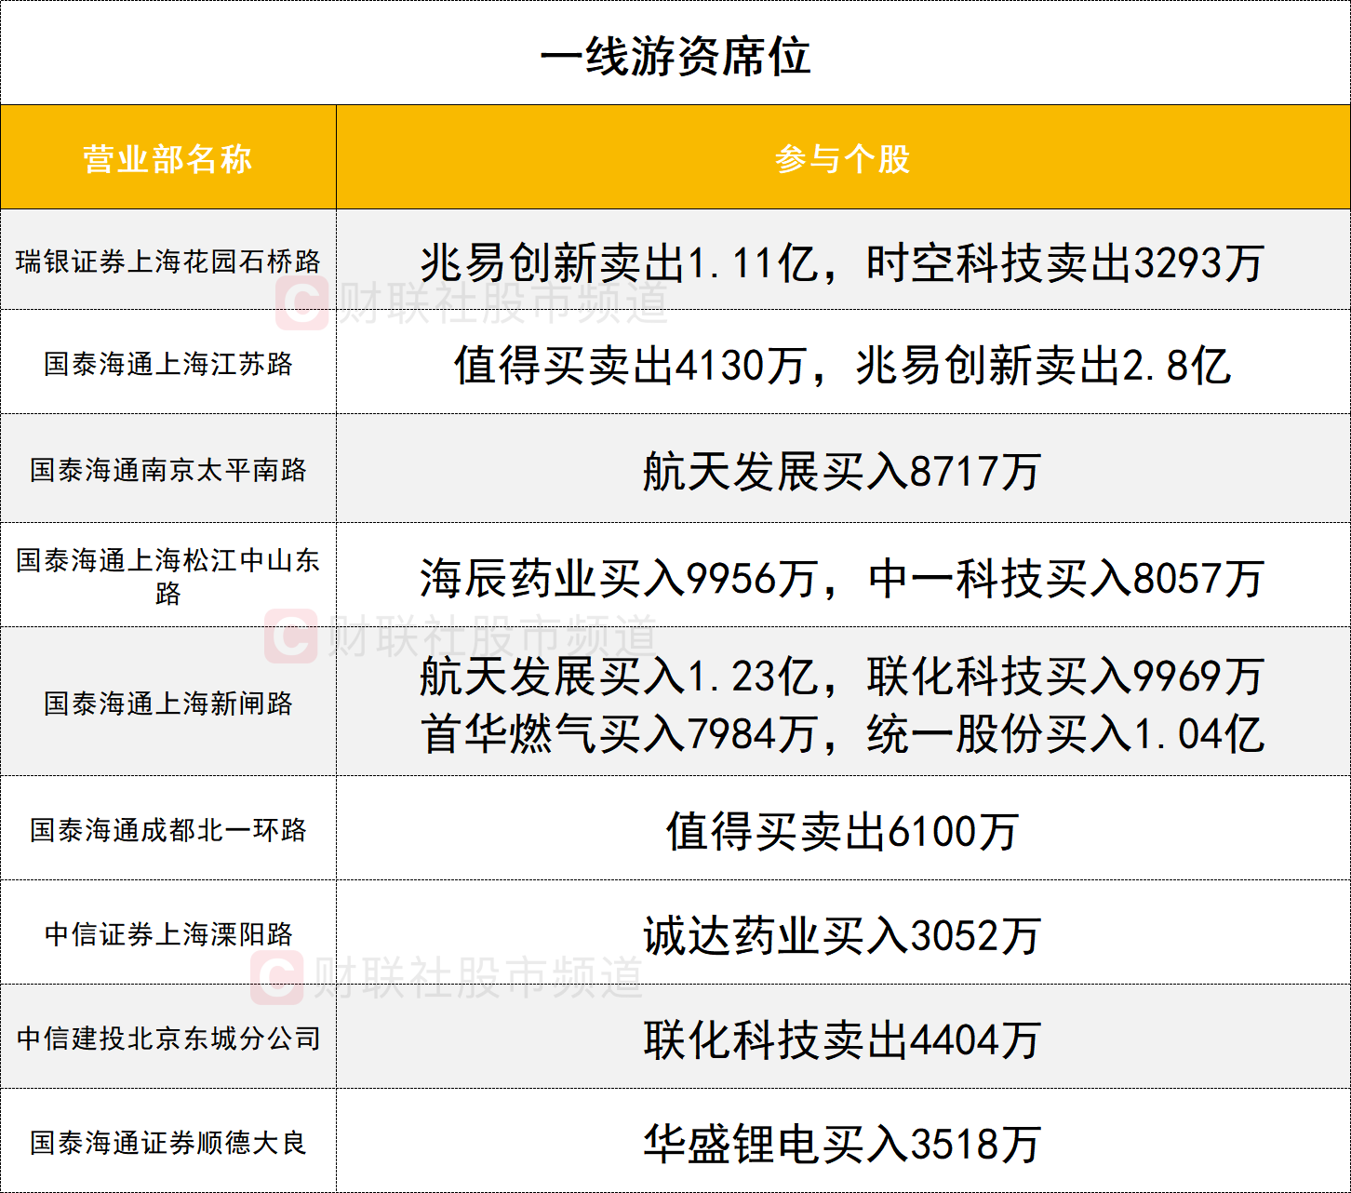
Task: Select the 营业部名称 column header
Action: coord(167,158)
